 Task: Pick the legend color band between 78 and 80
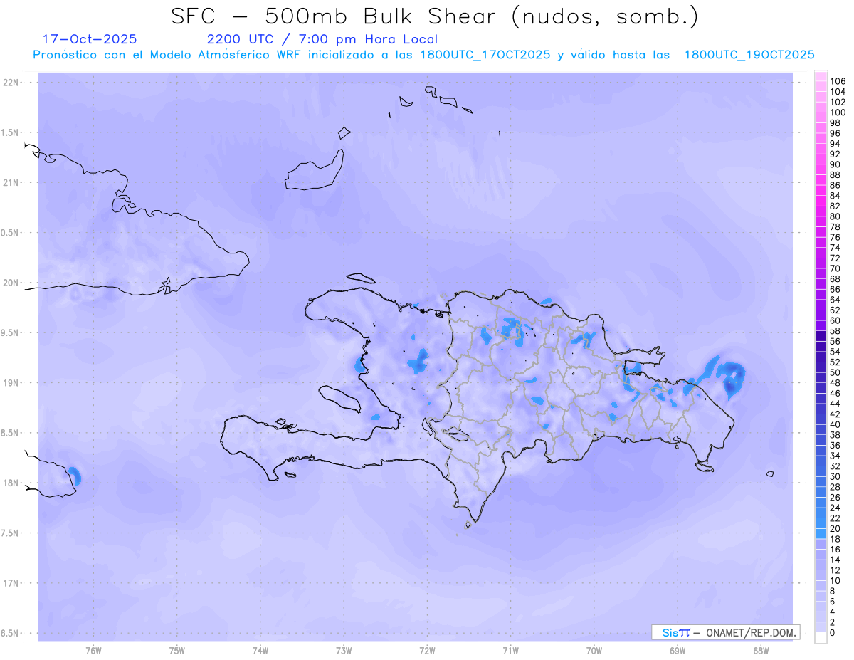tap(821, 221)
